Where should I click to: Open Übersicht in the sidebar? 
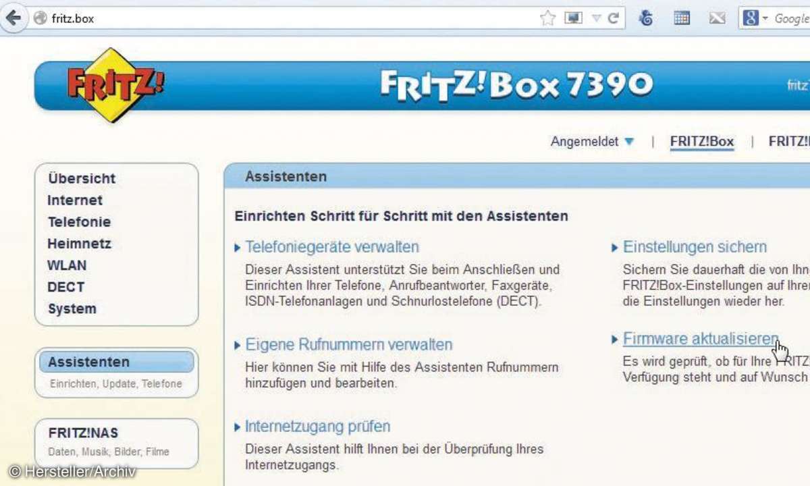coord(82,178)
